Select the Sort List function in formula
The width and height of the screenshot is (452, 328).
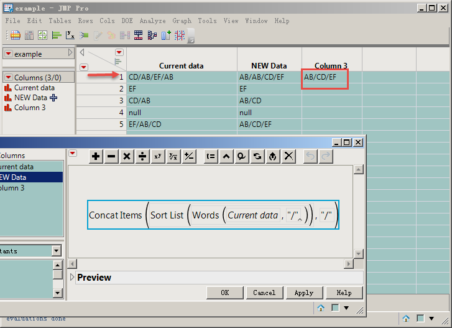(167, 215)
